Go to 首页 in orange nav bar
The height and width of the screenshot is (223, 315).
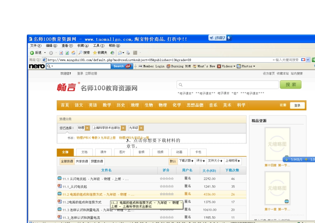click(x=65, y=105)
